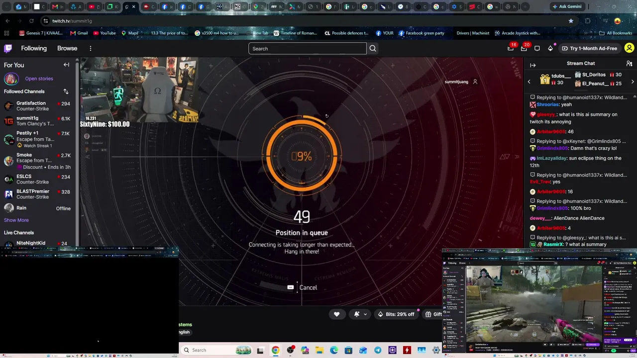Screen dimensions: 637x358
Task: Show previous gift leaderboard page
Action: 529,82
